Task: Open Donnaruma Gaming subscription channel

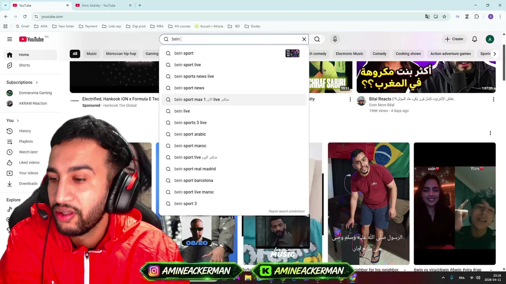Action: 30,93
